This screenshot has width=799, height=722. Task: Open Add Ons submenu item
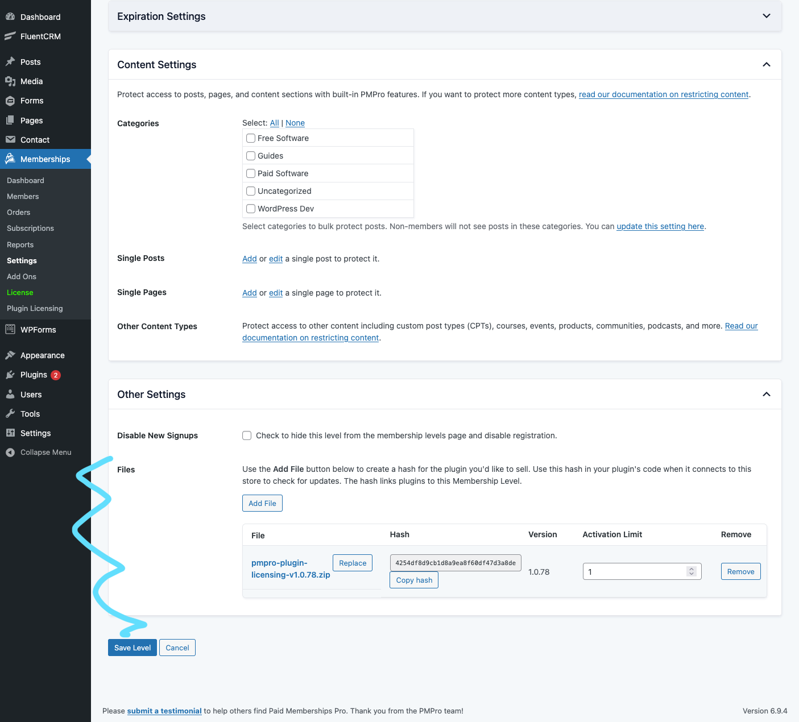coord(22,276)
